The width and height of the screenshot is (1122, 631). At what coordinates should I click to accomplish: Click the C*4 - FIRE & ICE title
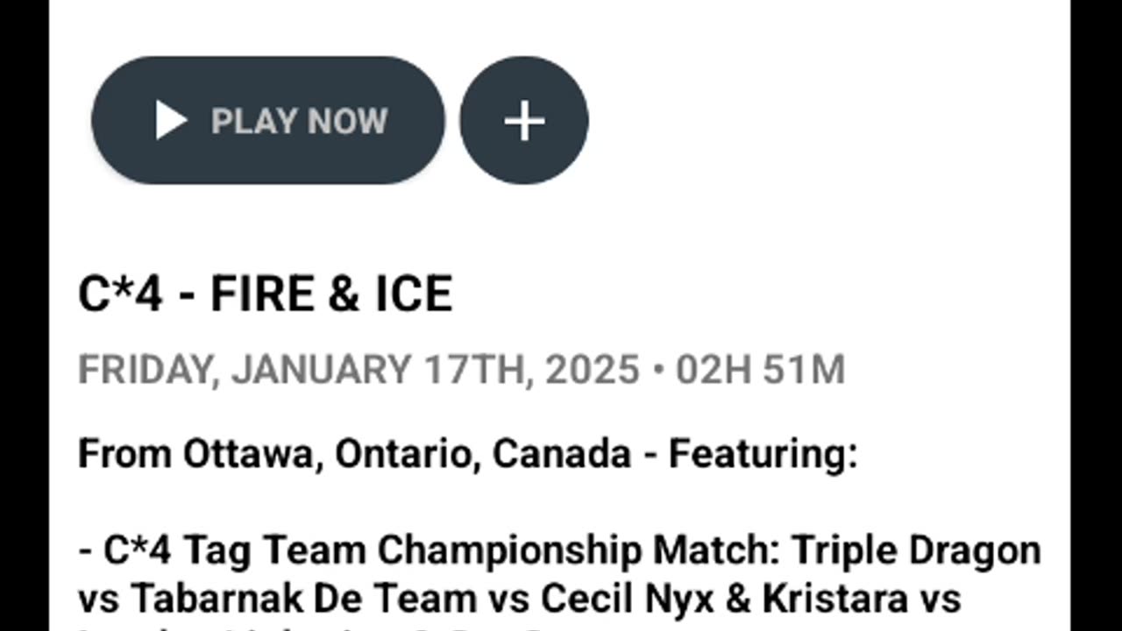point(265,294)
